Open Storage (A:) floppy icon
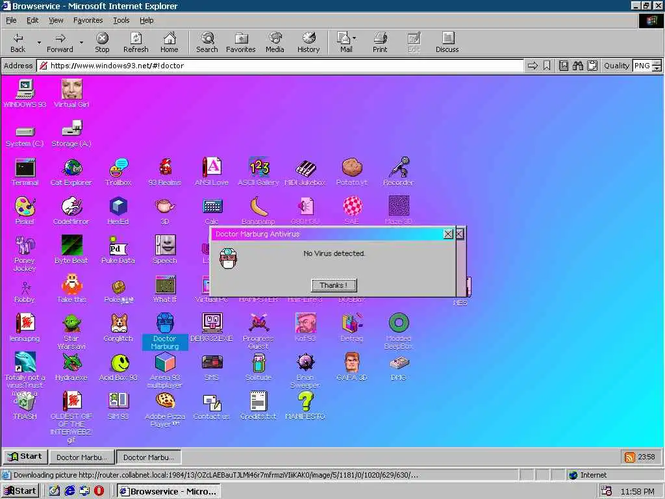Screen dimensions: 665x499 point(71,133)
